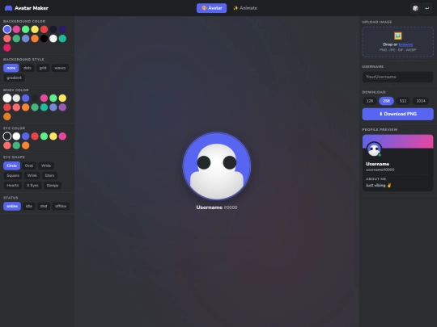The image size is (437, 327).
Task: Click the dice randomize icon in header
Action: point(415,8)
